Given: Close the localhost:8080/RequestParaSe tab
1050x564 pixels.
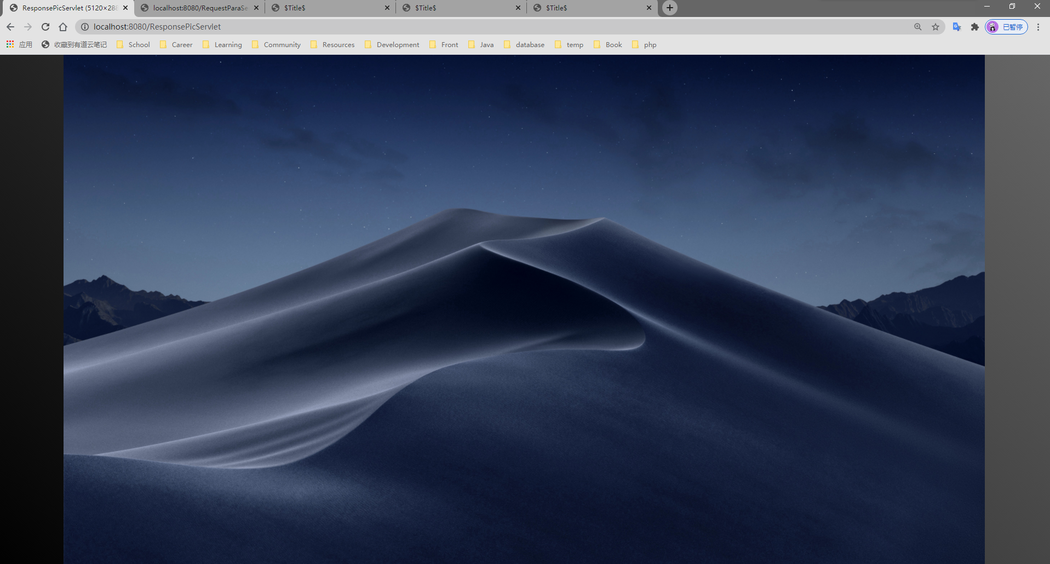Looking at the screenshot, I should point(256,8).
